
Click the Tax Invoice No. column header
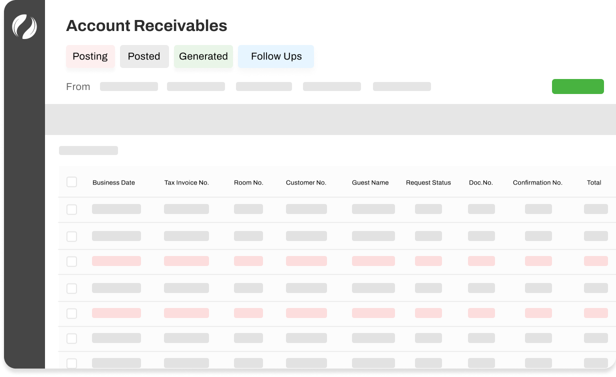click(185, 182)
